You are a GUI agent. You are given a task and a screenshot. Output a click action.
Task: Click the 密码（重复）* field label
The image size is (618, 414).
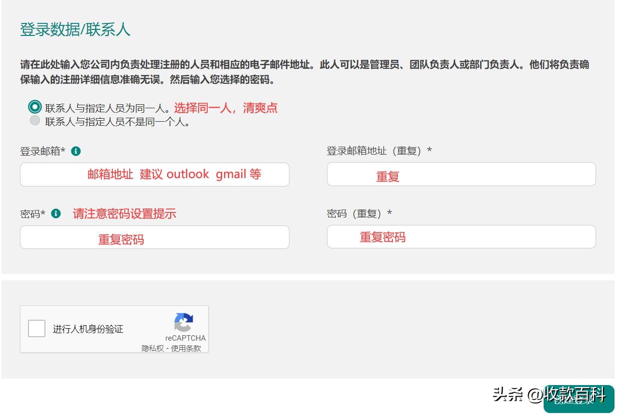(357, 213)
